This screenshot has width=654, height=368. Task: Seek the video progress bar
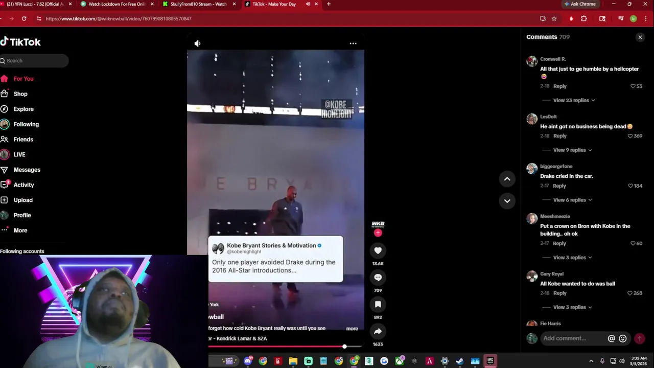286,347
